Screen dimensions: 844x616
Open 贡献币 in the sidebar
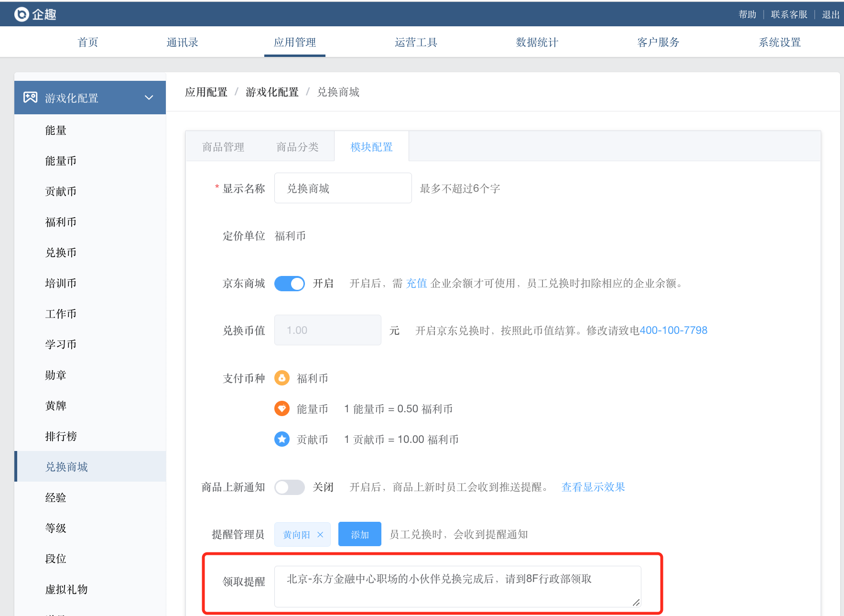pyautogui.click(x=61, y=191)
